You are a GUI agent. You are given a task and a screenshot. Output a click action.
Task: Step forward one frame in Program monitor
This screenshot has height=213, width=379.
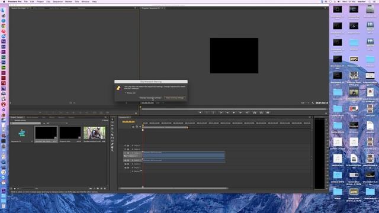(x=240, y=112)
